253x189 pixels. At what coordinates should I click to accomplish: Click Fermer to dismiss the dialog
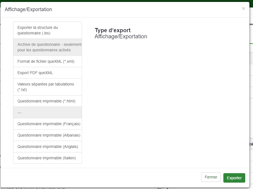211,177
